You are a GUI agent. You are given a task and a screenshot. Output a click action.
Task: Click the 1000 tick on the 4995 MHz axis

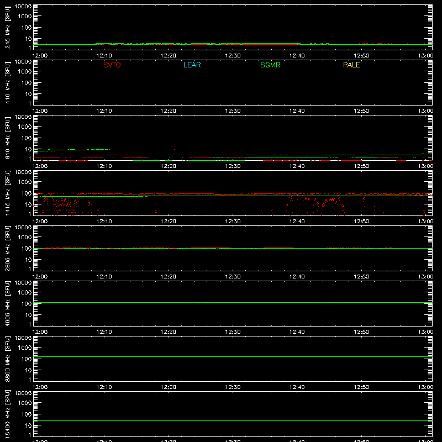pos(25,293)
